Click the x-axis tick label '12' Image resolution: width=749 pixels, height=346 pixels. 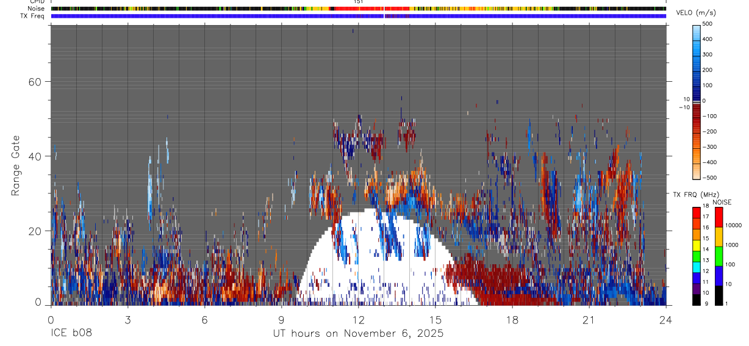(358, 320)
